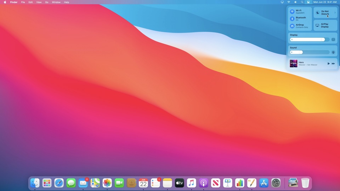Click the "Weezer – Van Weezer" text

(308, 65)
